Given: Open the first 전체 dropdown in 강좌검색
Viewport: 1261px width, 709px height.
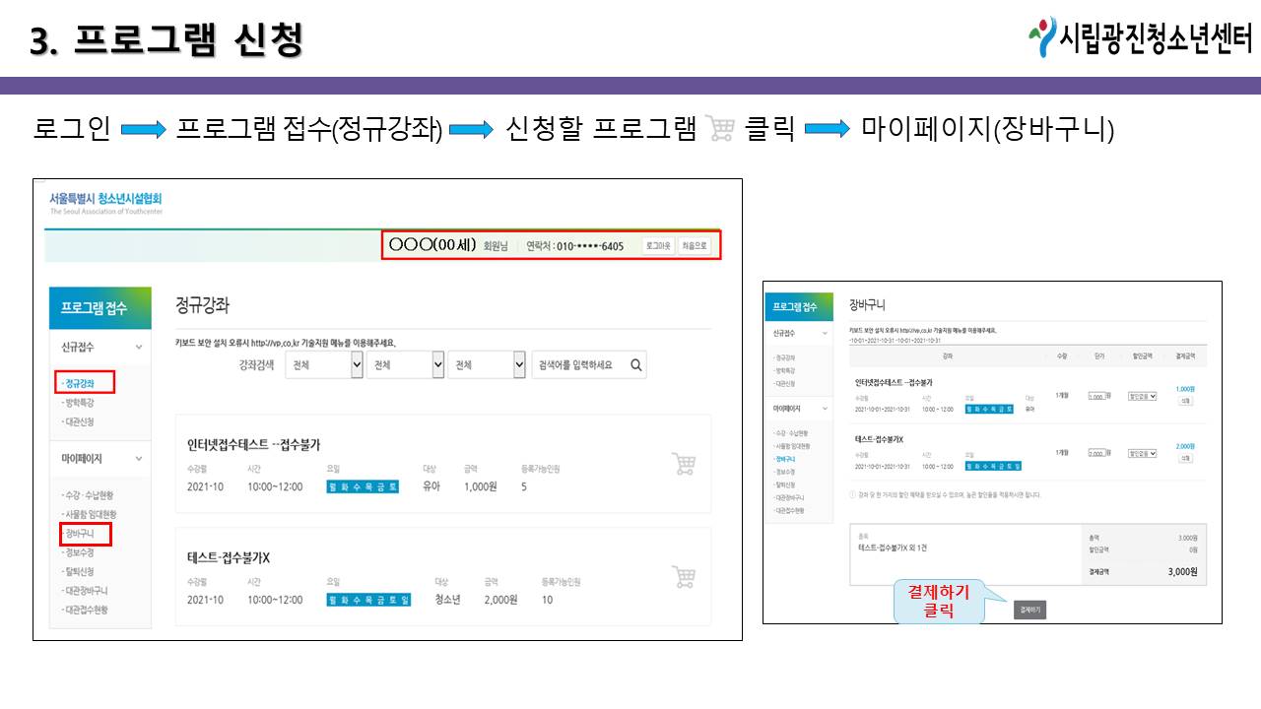Looking at the screenshot, I should (x=324, y=365).
